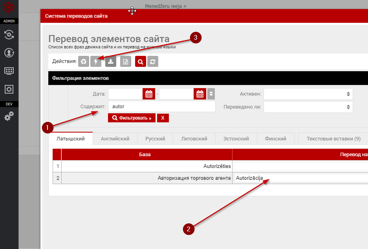Viewport: 368px width, 249px height.
Task: Switch to the Английский tab
Action: point(115,139)
